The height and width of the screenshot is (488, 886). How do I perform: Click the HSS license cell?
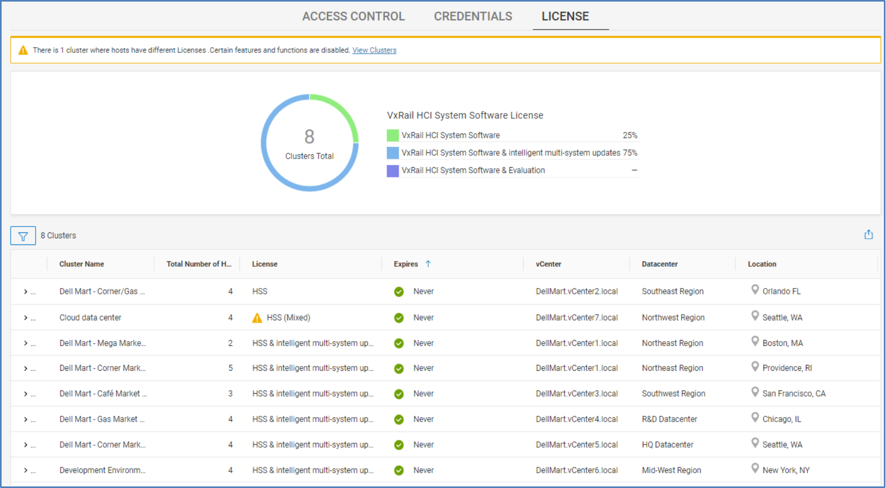tap(260, 292)
